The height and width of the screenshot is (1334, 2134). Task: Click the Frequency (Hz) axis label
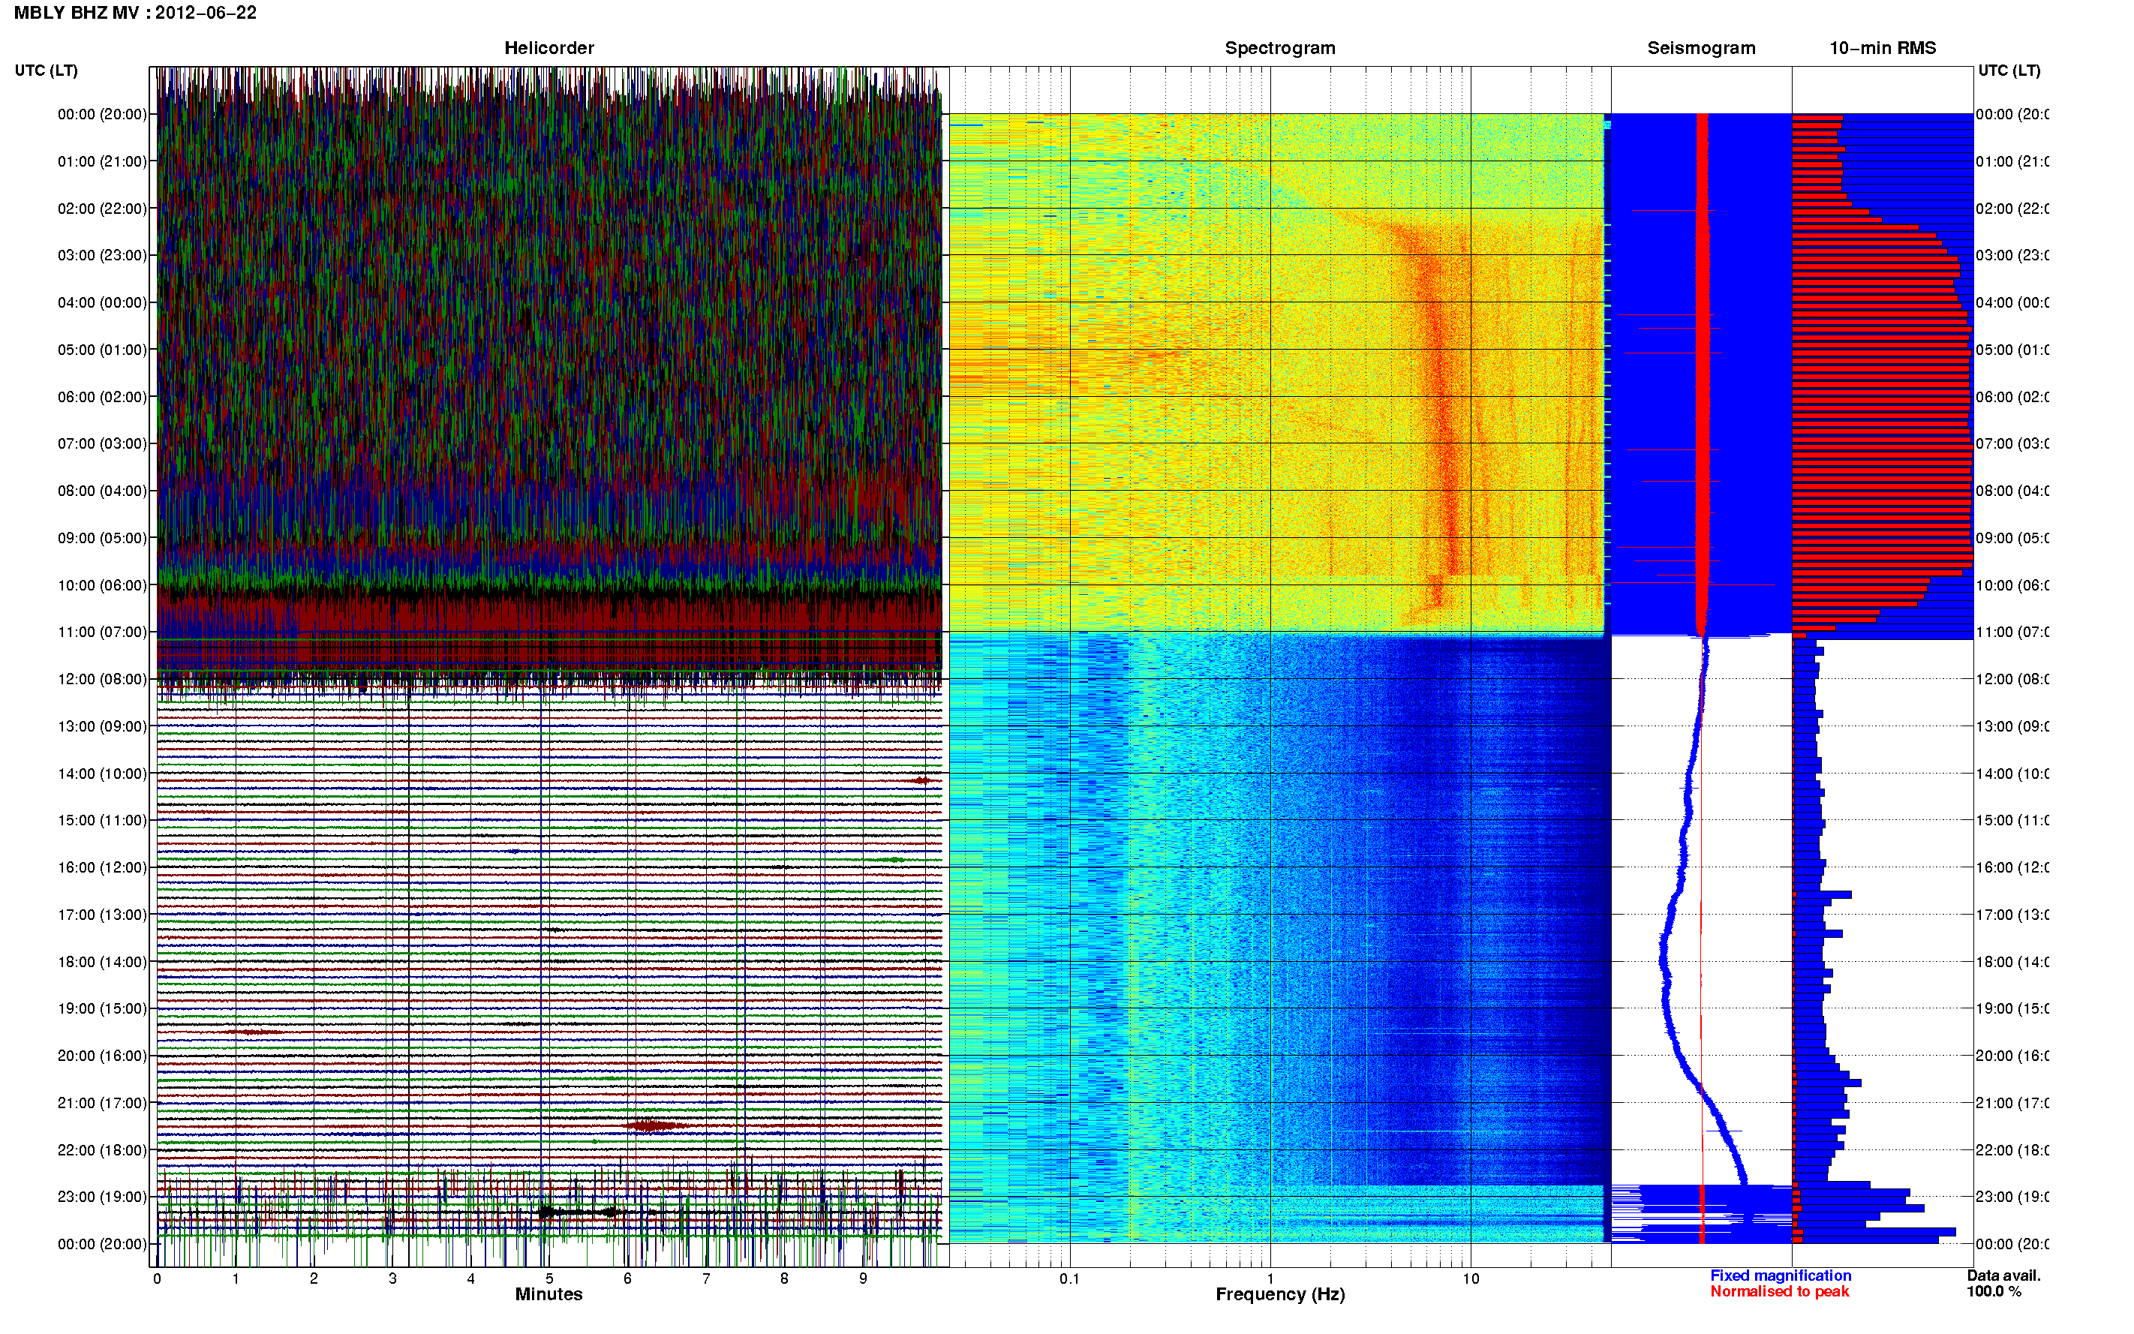point(1280,1294)
